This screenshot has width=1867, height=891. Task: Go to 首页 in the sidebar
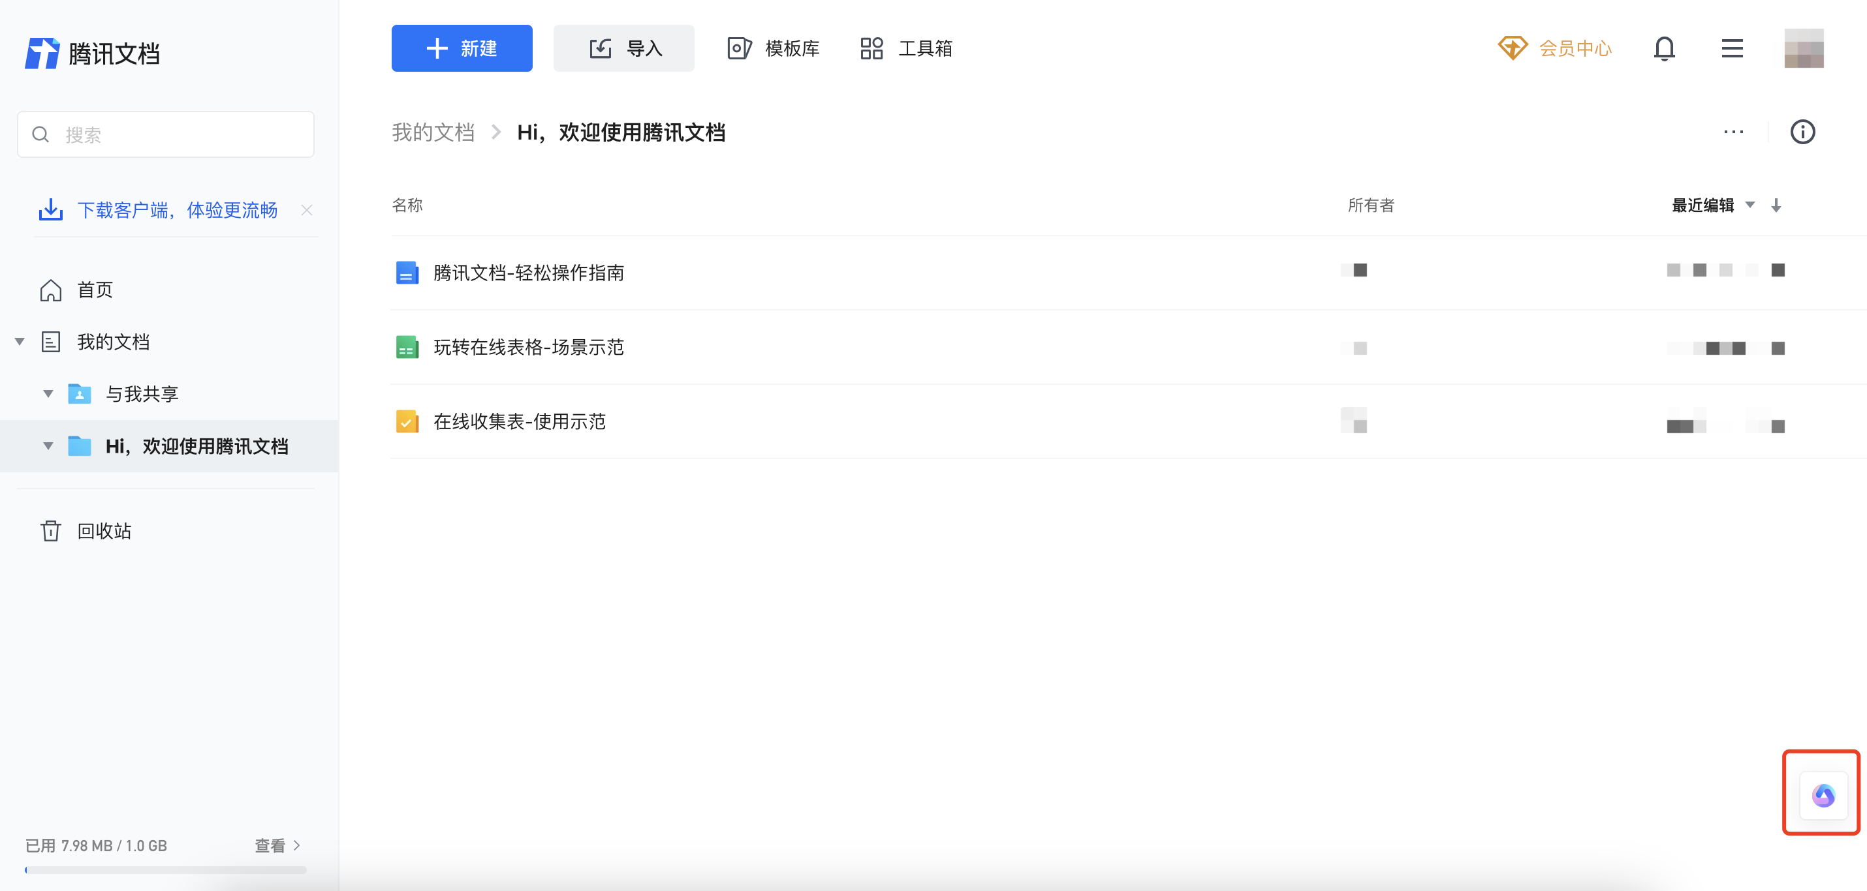[x=94, y=290]
